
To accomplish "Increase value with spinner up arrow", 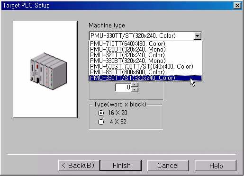I will 135,85.
